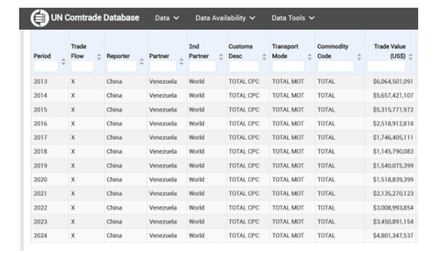Click the Partner filter text field
The image size is (433, 253).
(x=163, y=66)
